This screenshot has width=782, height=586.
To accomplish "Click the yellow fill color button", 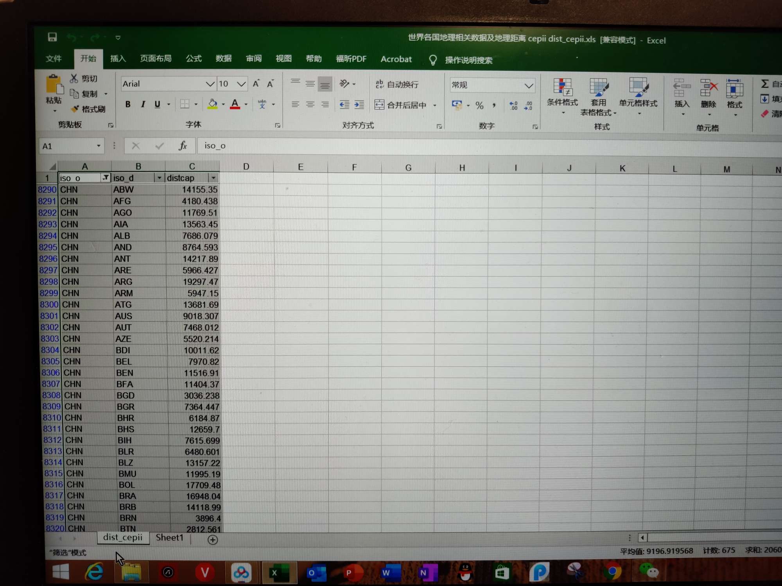I will pos(212,104).
